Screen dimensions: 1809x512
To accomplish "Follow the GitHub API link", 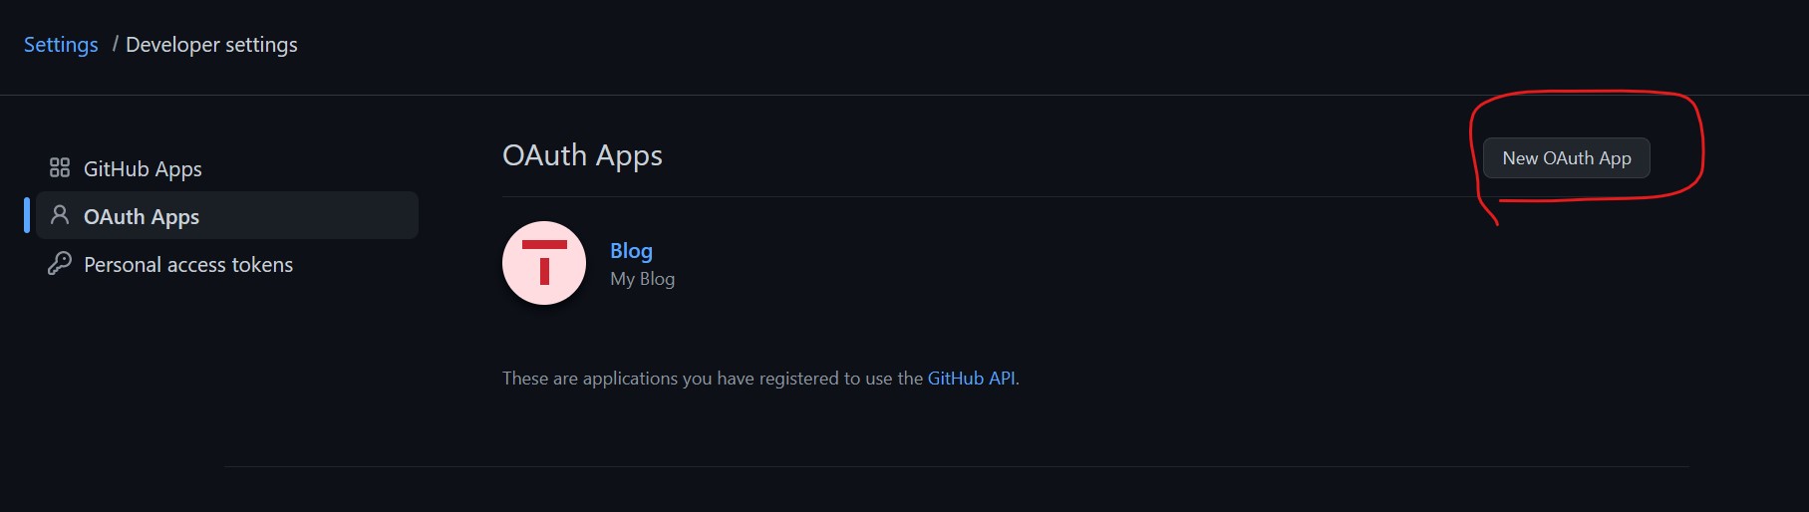I will pyautogui.click(x=971, y=378).
